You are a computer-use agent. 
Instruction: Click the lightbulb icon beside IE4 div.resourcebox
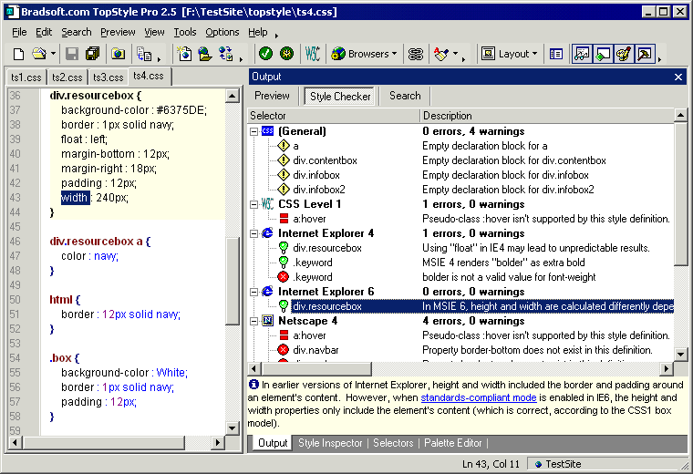pyautogui.click(x=284, y=248)
